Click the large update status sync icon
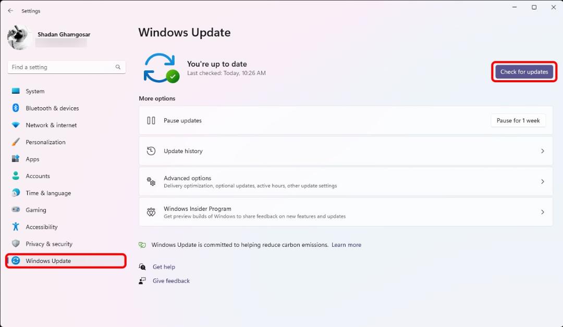 click(x=161, y=68)
